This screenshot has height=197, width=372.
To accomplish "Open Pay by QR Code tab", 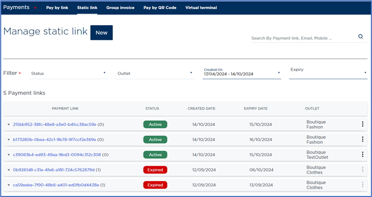I will click(x=160, y=7).
